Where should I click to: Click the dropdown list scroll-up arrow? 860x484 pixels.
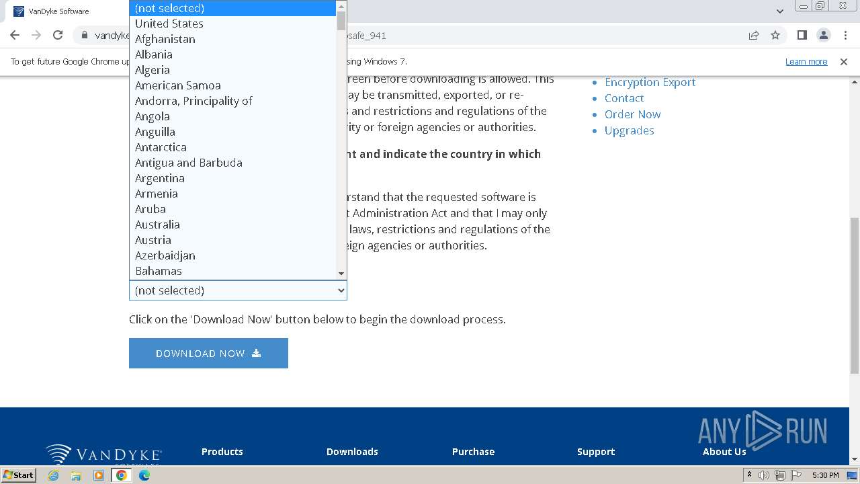coord(341,5)
